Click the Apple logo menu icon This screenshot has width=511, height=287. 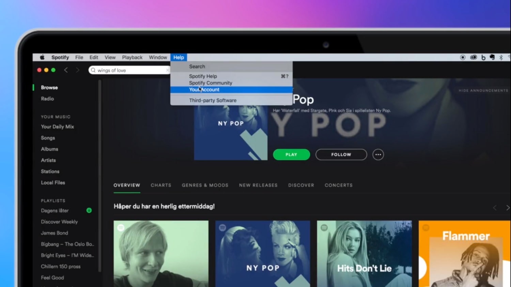coord(42,57)
